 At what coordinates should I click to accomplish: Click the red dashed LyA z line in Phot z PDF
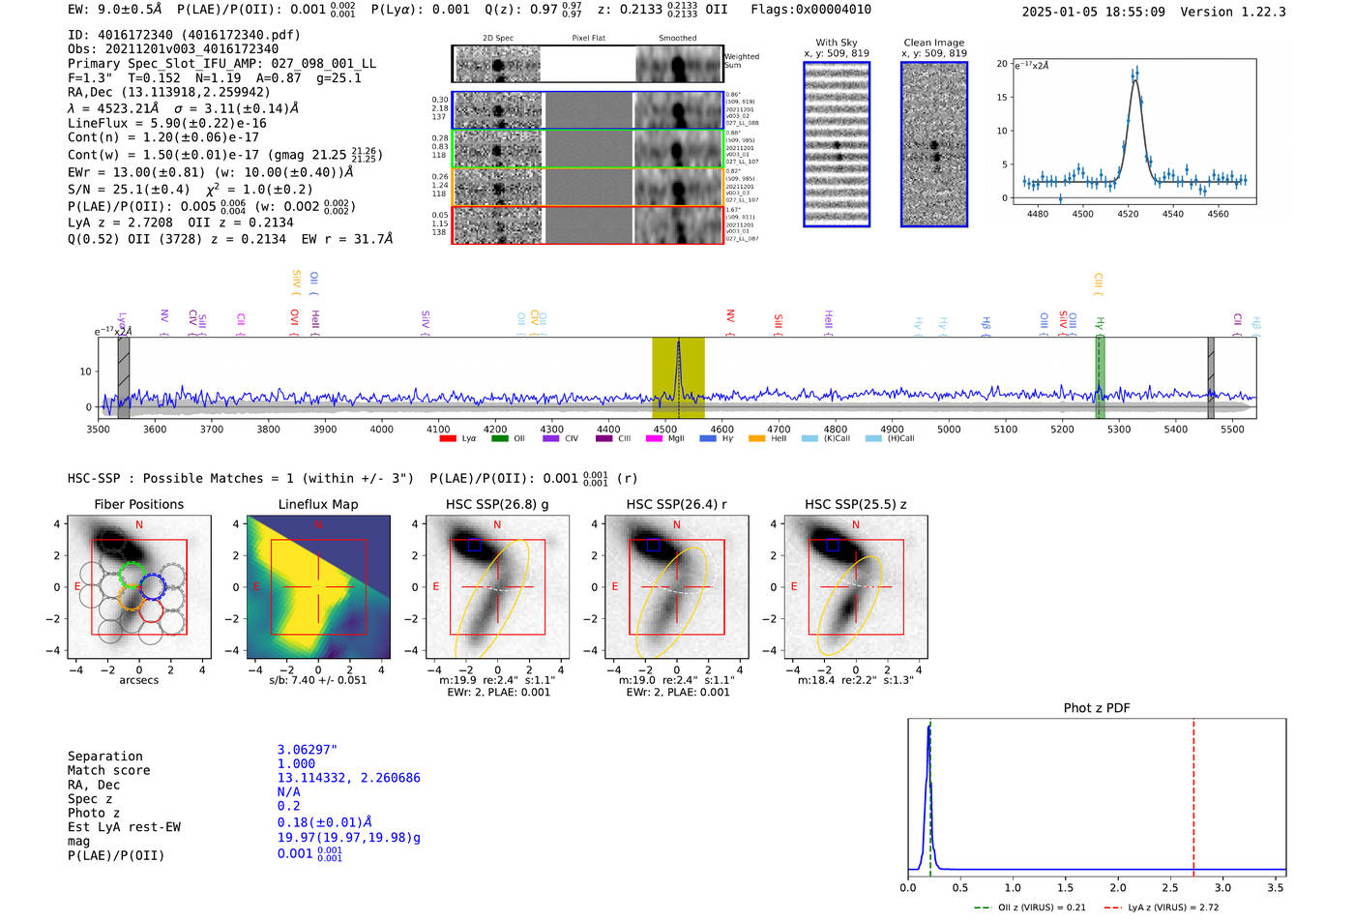(x=1193, y=798)
